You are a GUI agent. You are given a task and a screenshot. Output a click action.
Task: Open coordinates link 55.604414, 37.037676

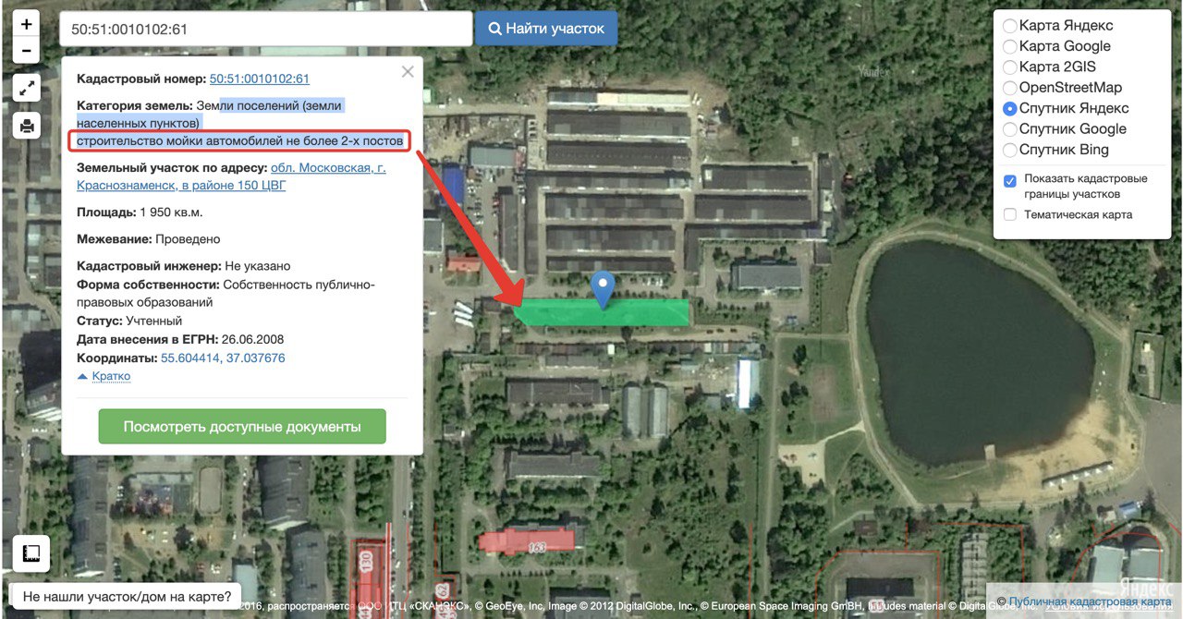pyautogui.click(x=223, y=358)
